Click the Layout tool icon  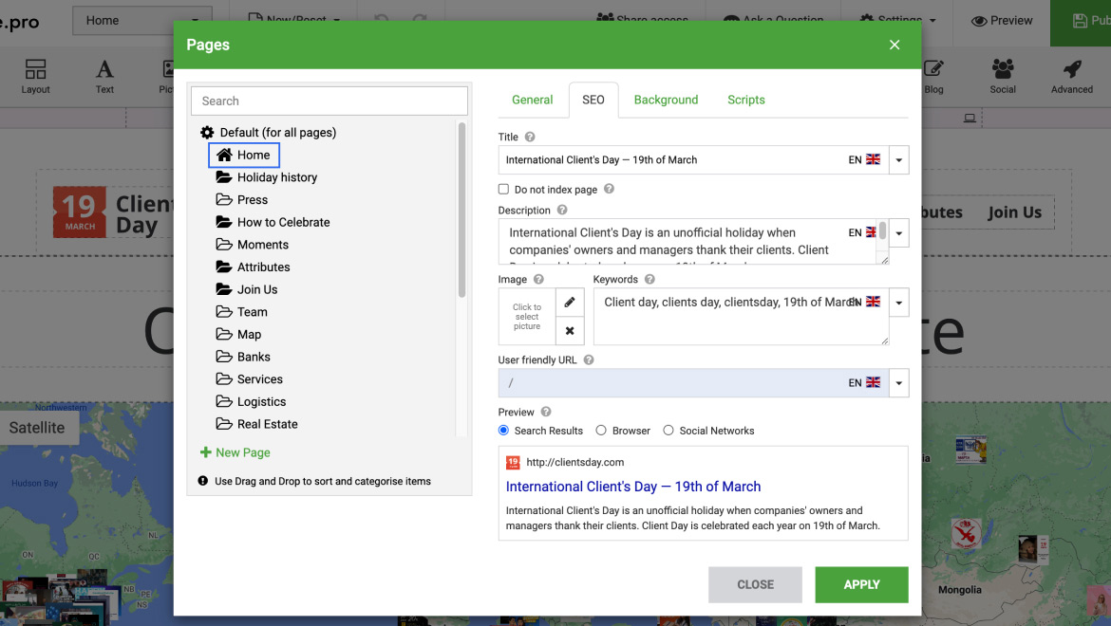[x=36, y=76]
